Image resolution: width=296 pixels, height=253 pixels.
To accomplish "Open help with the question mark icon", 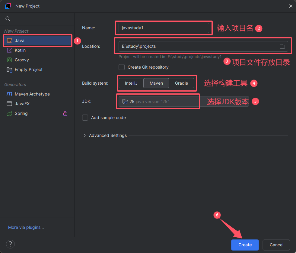I will (x=10, y=244).
